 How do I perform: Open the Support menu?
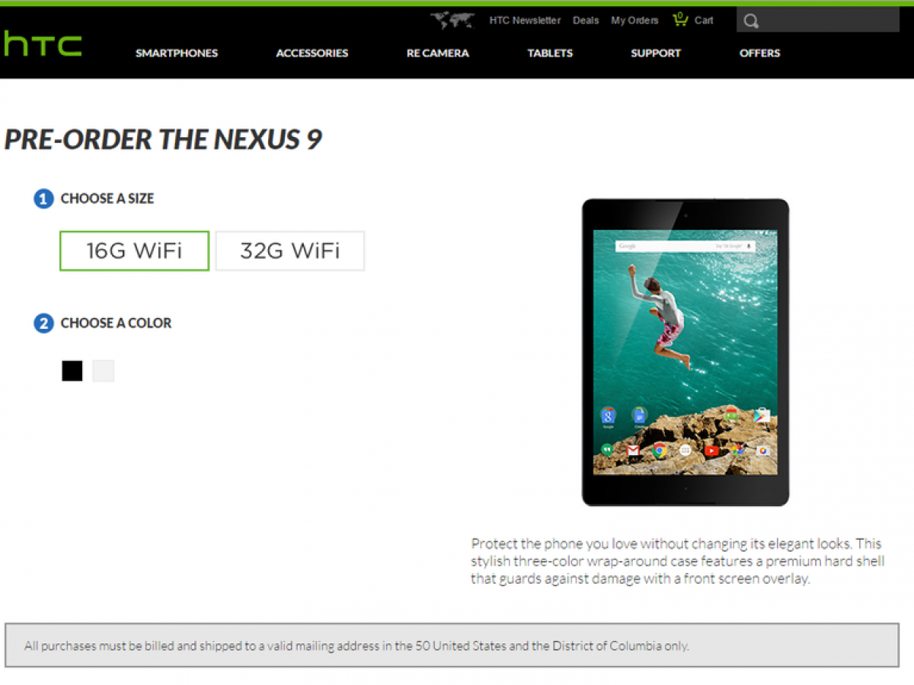point(656,53)
